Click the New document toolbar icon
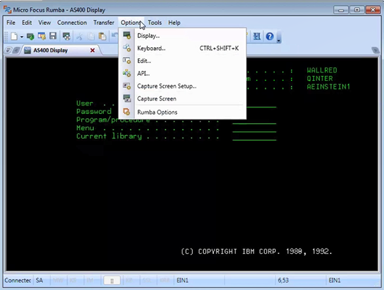This screenshot has width=384, height=290. tap(14, 36)
